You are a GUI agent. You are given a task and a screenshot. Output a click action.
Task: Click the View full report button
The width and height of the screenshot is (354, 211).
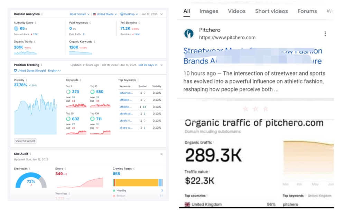[25, 141]
